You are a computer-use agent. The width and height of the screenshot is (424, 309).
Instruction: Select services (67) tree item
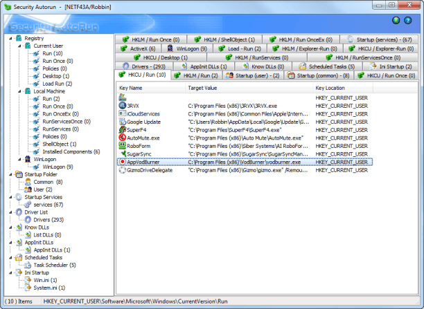point(48,205)
